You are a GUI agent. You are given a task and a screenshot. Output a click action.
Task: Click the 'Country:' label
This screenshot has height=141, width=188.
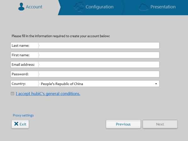[19, 84]
